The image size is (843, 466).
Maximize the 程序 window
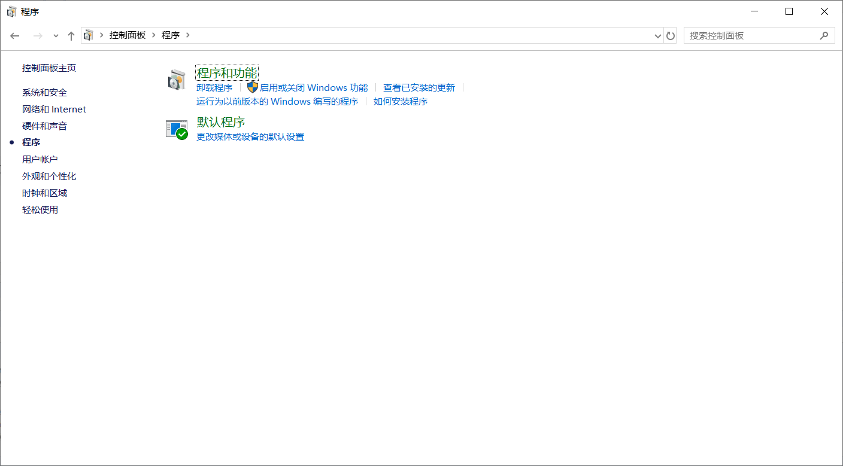tap(789, 11)
